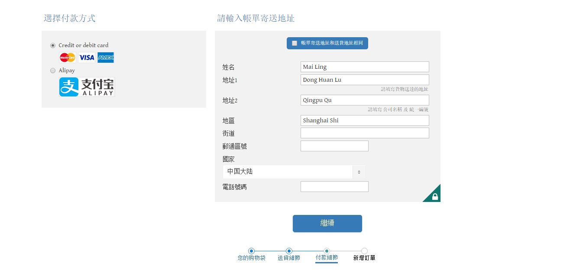
Task: Click the 選擇付款方式 heading
Action: (69, 18)
